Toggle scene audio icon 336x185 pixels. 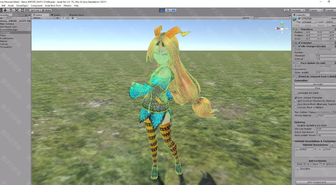[x=68, y=18]
